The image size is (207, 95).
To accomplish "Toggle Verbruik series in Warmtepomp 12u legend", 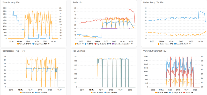I will point(24,44).
